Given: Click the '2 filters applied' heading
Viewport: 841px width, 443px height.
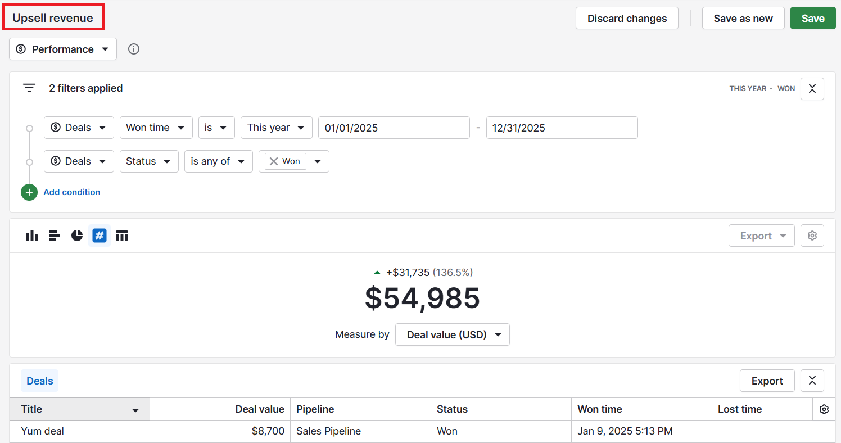Looking at the screenshot, I should point(86,88).
